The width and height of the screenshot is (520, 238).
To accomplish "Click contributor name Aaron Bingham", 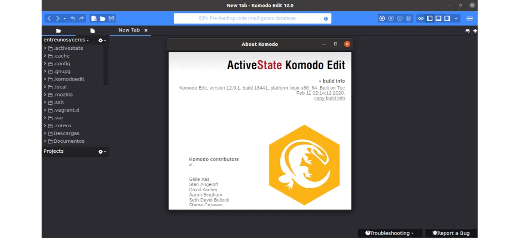I will (x=205, y=195).
